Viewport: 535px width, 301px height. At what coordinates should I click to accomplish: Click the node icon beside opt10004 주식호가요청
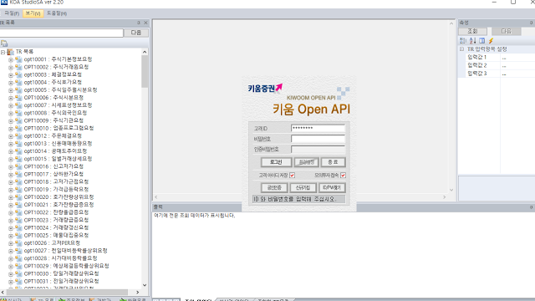tap(18, 82)
